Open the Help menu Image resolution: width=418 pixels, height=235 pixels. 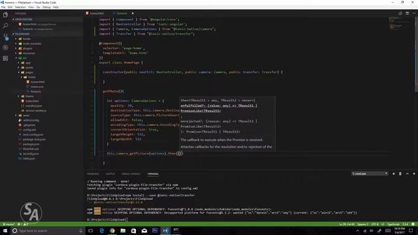tap(56, 7)
